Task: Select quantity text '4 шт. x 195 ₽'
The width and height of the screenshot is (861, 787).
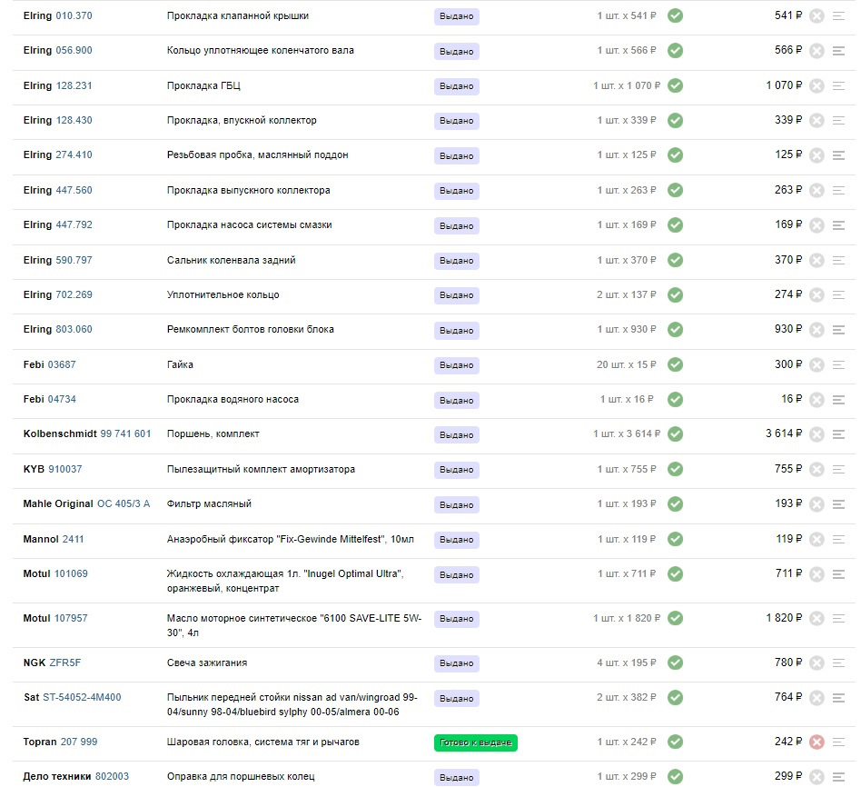Action: (626, 662)
